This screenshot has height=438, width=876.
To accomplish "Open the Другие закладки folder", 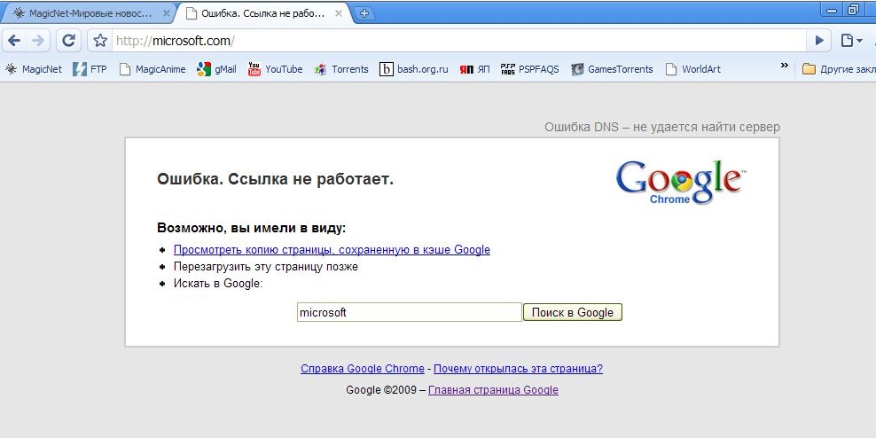I will pos(838,69).
